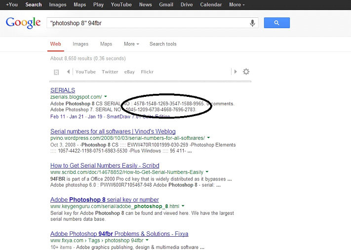Open YouTube in the top black bar
351x250 pixels.
(x=121, y=4)
